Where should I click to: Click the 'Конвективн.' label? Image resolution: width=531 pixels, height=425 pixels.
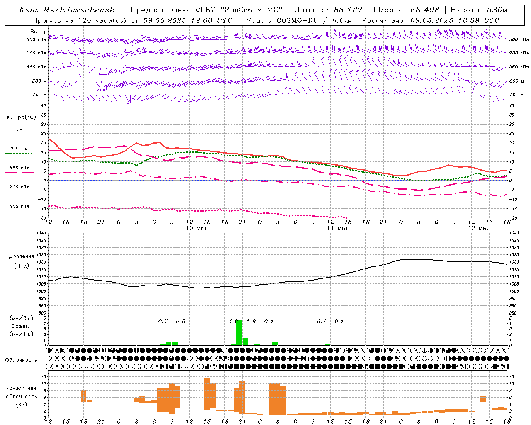click(x=22, y=388)
